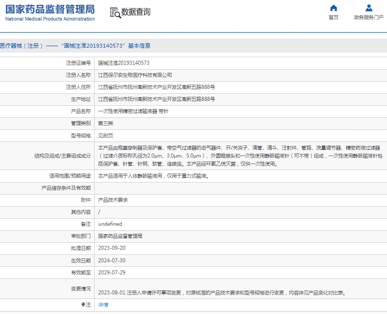The height and width of the screenshot is (314, 387).
Task: Click the 国家药品监督管理局 logo
Action: 50,10
